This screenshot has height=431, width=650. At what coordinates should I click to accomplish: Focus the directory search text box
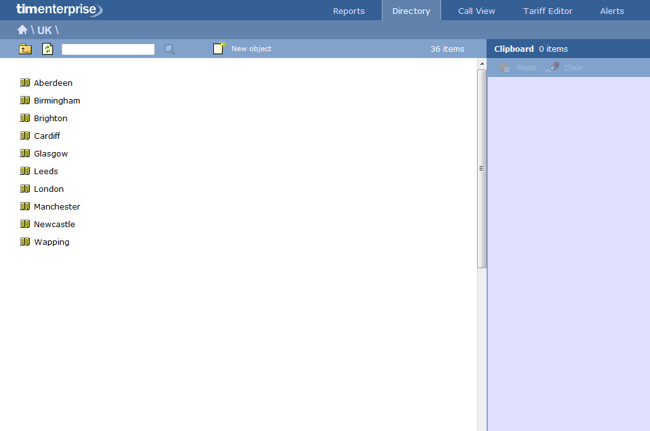click(108, 49)
